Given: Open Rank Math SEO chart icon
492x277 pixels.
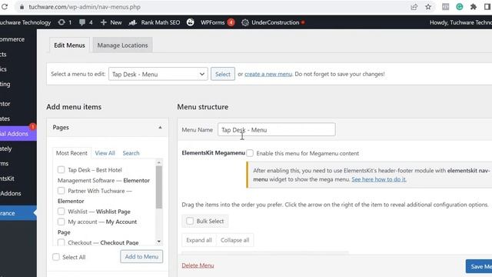Looking at the screenshot, I should (x=132, y=22).
